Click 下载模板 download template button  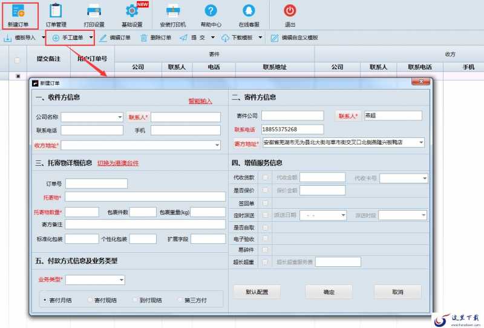coord(238,38)
